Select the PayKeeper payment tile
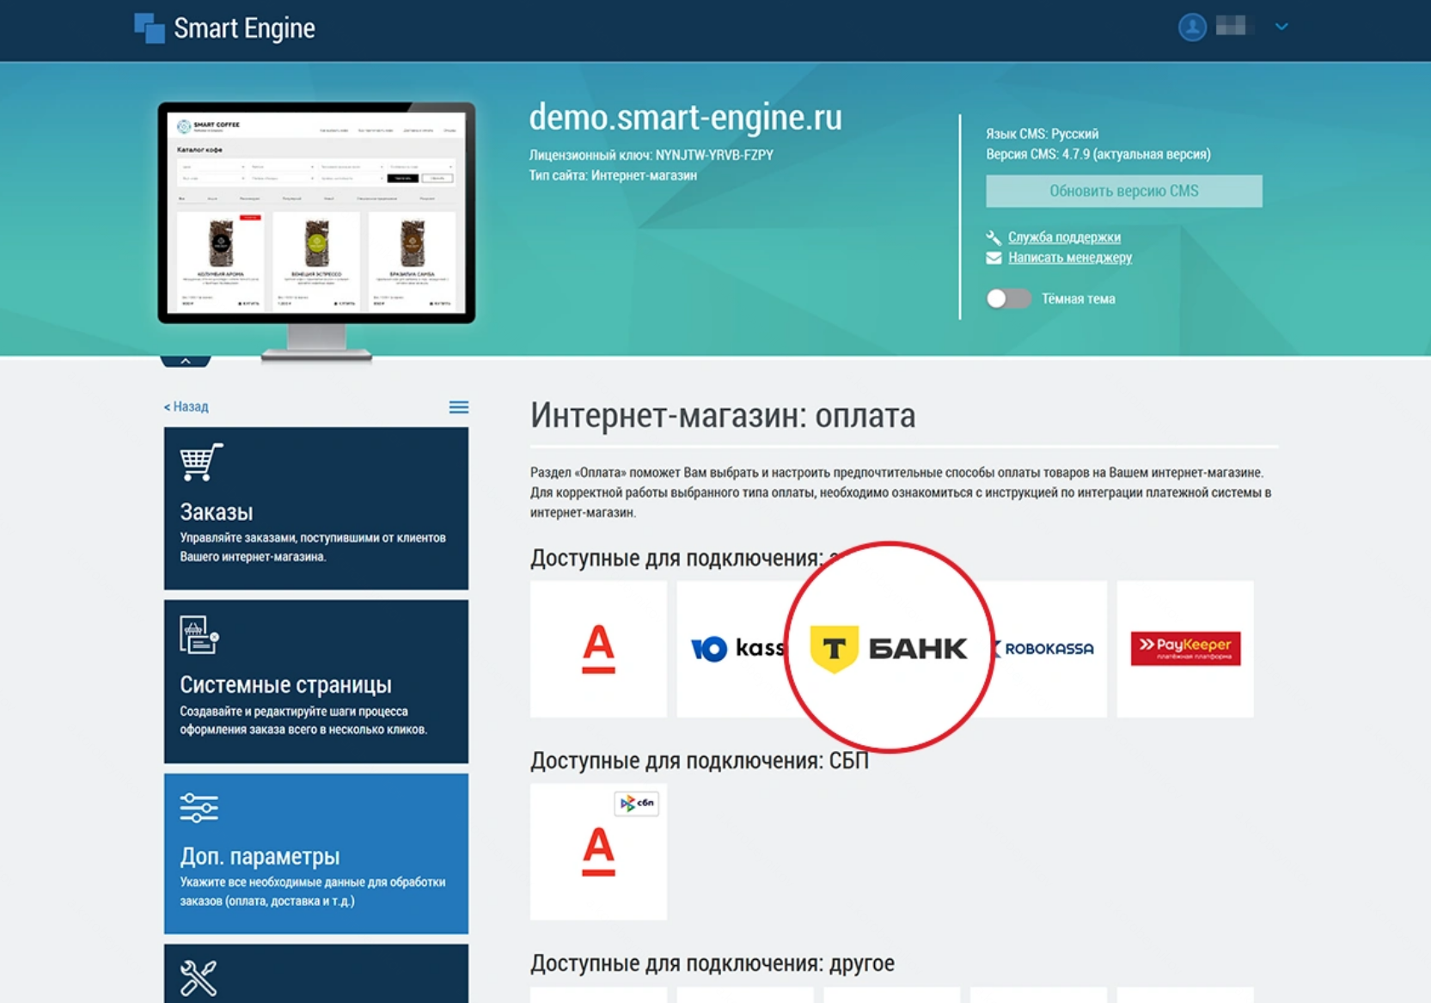This screenshot has width=1431, height=1003. (x=1184, y=649)
